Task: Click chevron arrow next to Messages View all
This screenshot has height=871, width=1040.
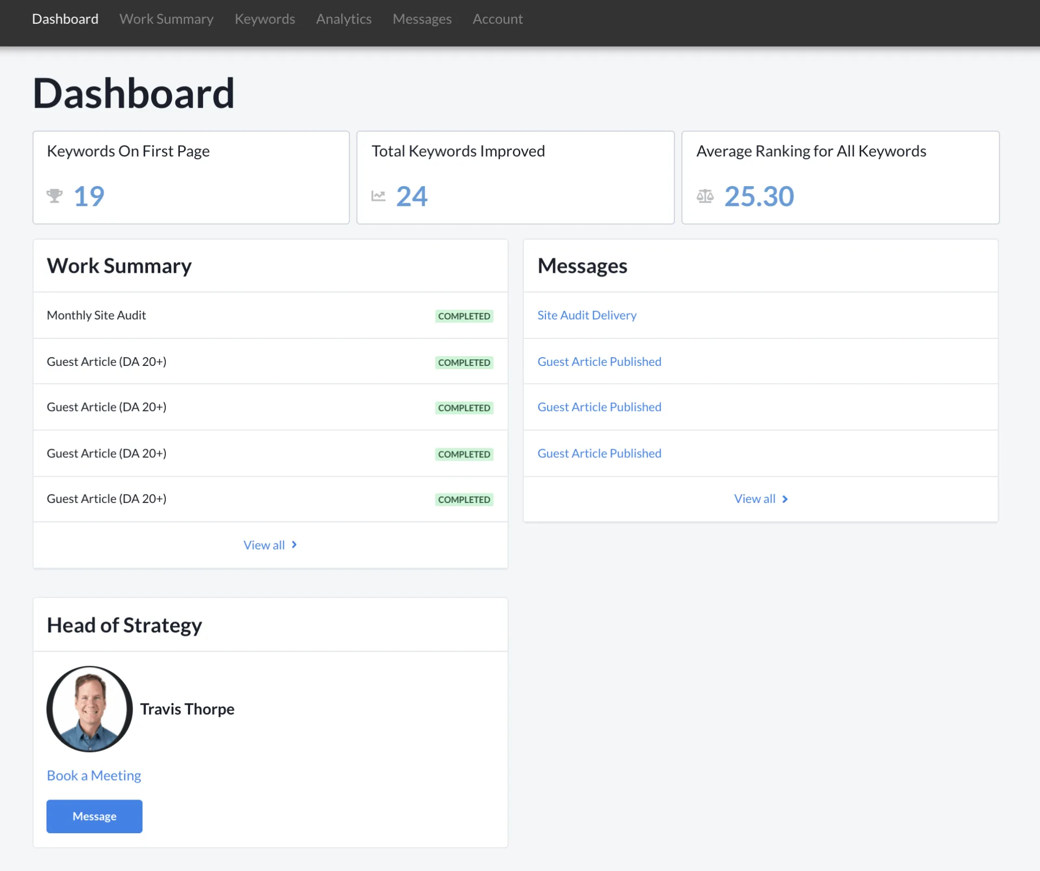Action: (785, 499)
